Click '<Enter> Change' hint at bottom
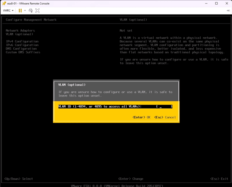232x187 pixels. tap(131, 179)
